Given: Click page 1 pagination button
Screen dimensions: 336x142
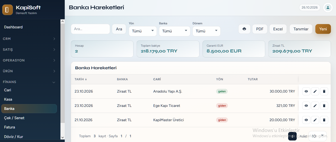Looking at the screenshot, I should click(292, 136).
